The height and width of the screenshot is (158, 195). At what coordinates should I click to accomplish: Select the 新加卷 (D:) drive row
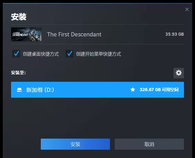point(98,90)
